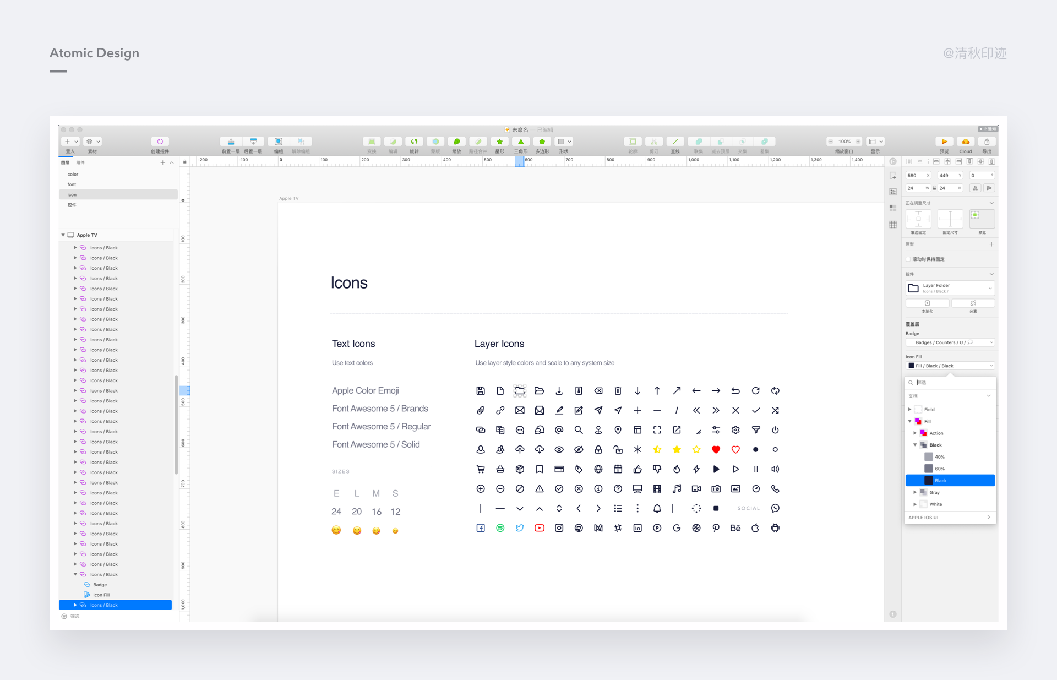
Task: Select the iCloud/upload toolbar icon
Action: point(964,142)
